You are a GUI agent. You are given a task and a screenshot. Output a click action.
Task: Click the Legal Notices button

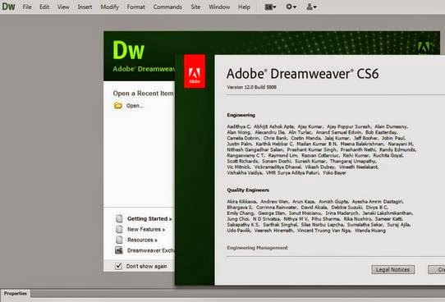click(392, 270)
